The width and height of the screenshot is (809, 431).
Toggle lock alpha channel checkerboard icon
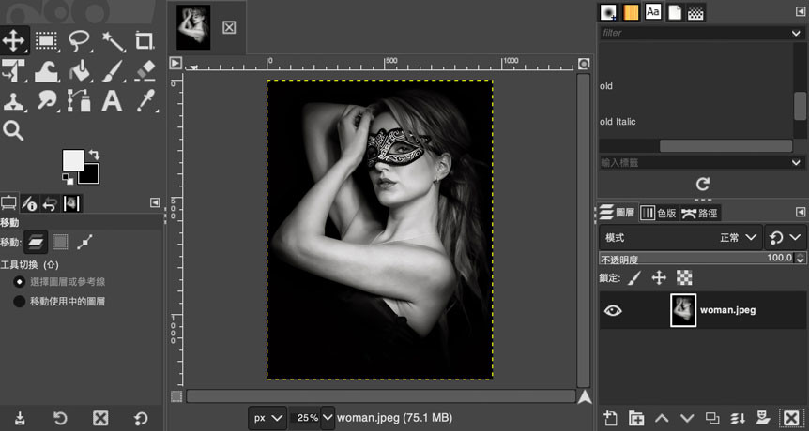click(x=684, y=277)
